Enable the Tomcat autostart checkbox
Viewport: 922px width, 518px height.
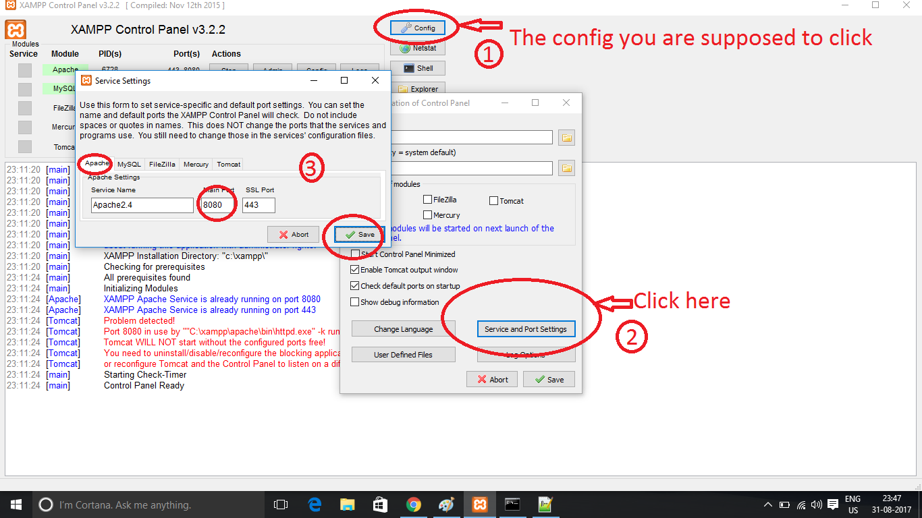point(493,200)
